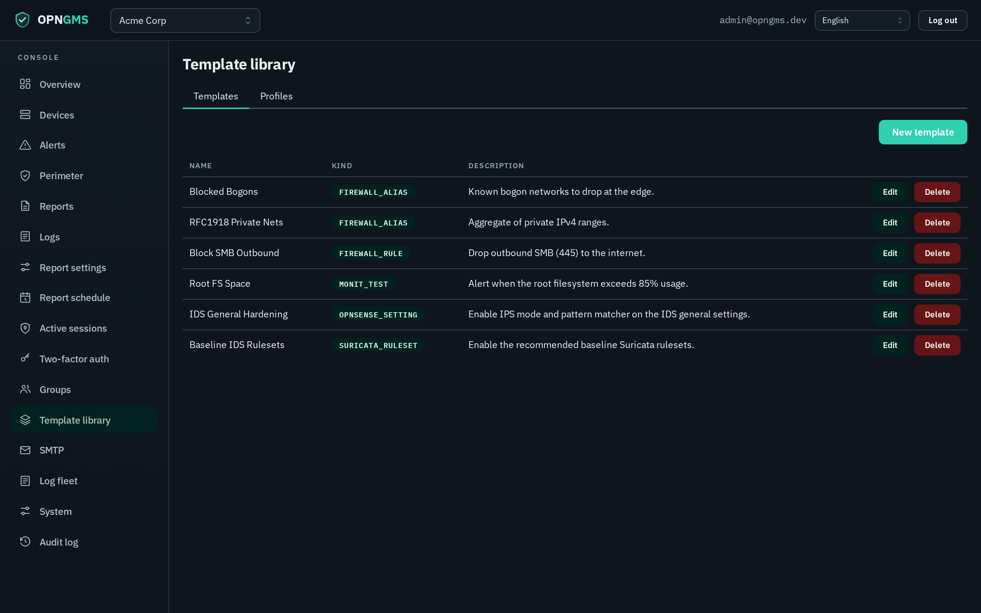Open the Acme Corp organization dropdown
The image size is (981, 613).
point(185,20)
